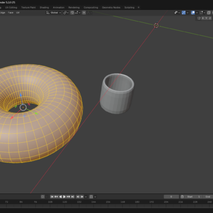The width and height of the screenshot is (213, 213).
Task: Jump to the end frame
Action: click(72, 196)
